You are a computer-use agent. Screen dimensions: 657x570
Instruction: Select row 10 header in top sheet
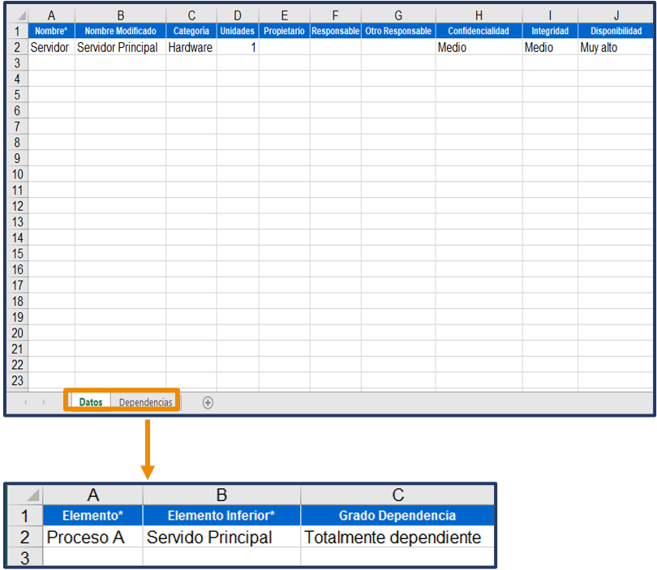(x=17, y=174)
